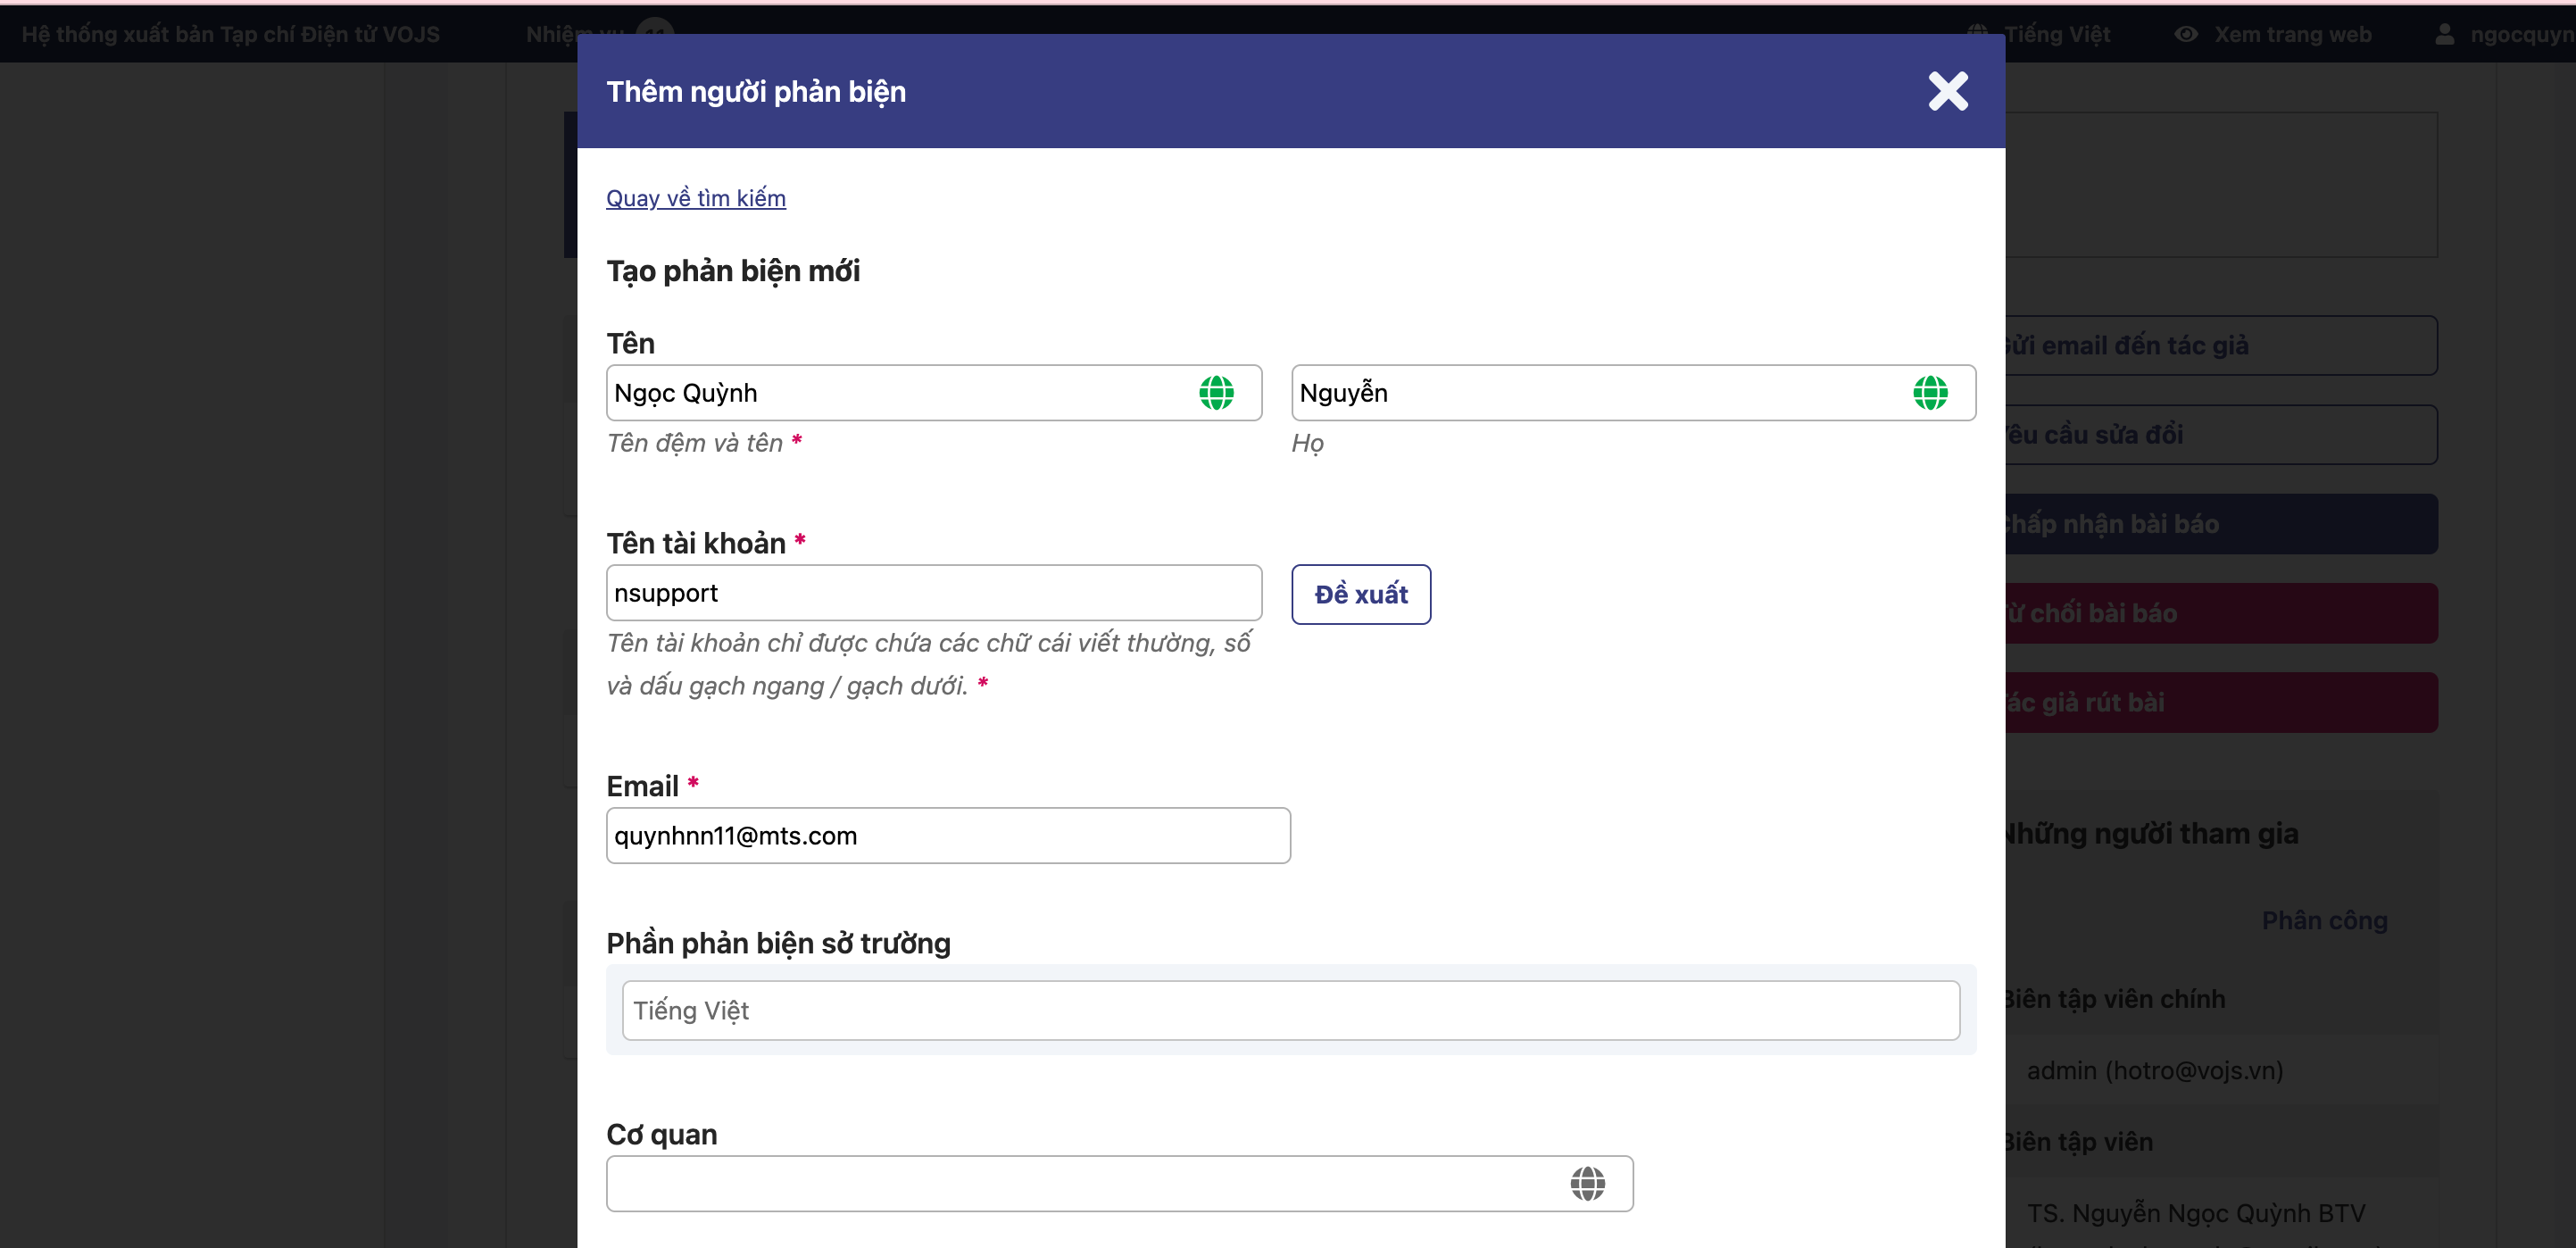Click the Đề xuất button
2576x1248 pixels.
pos(1361,594)
